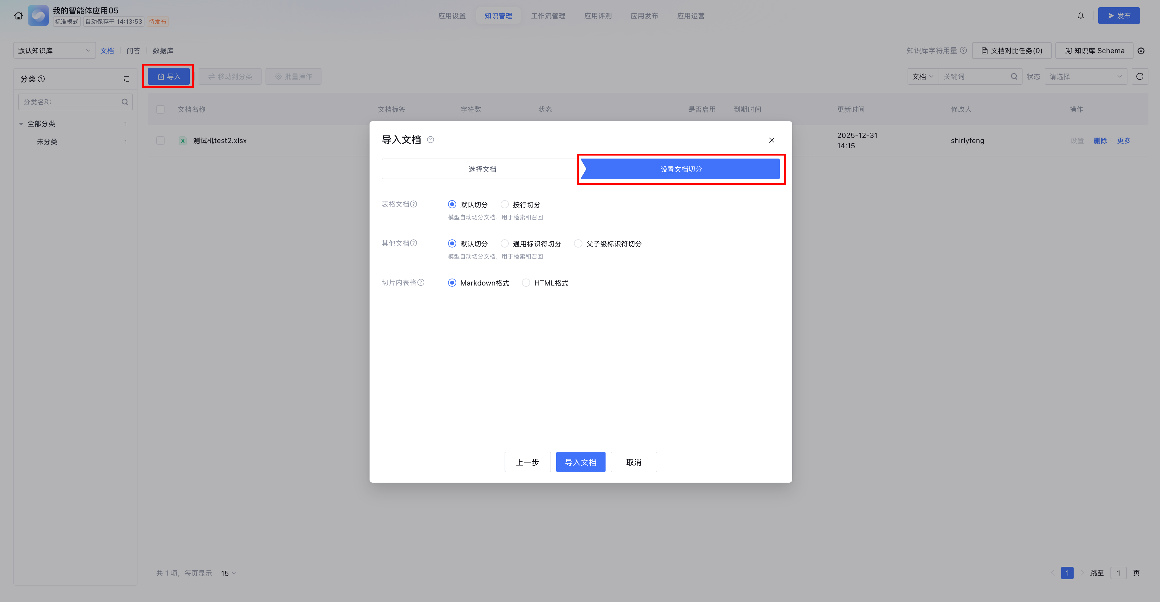The width and height of the screenshot is (1160, 602).
Task: Open the 状态 请选择 dropdown
Action: click(1085, 77)
